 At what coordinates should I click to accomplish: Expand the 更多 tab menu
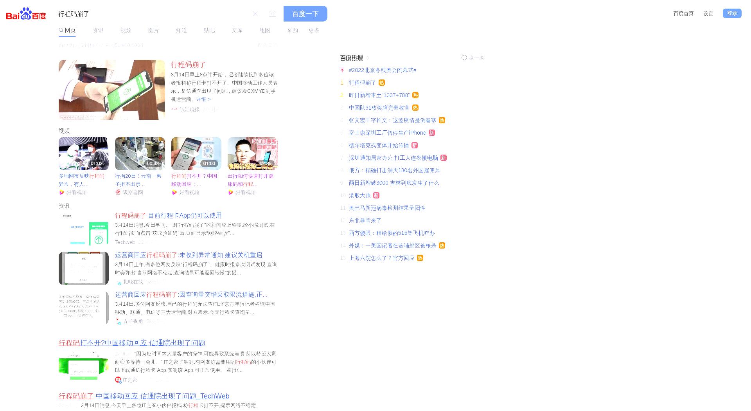(x=314, y=30)
